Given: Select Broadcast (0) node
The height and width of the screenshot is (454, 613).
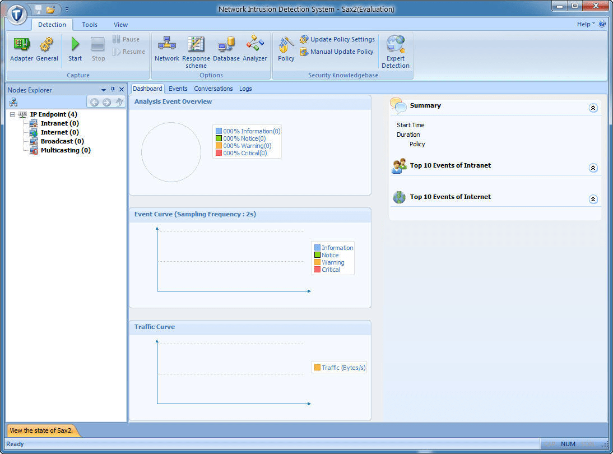Looking at the screenshot, I should [x=62, y=141].
